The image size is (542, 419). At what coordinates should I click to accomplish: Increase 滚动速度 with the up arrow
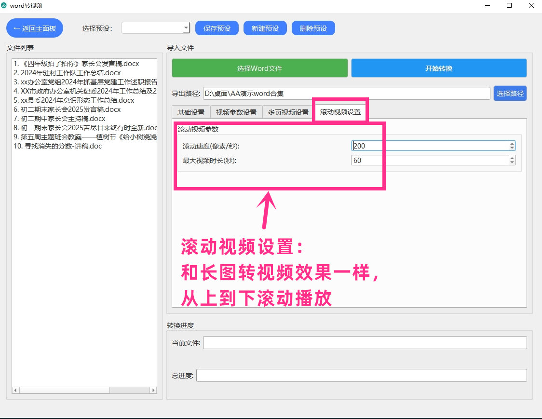coord(512,144)
